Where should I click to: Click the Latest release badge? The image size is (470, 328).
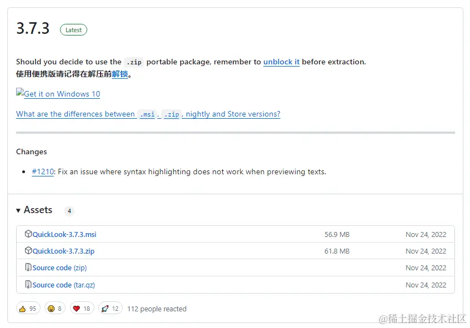tap(73, 30)
